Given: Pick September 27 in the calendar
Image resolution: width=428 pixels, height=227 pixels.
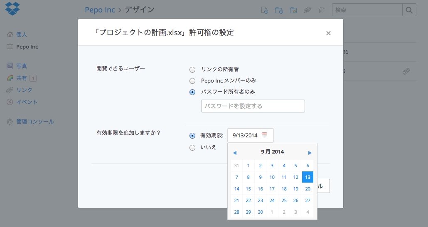Looking at the screenshot, I should tap(307, 200).
